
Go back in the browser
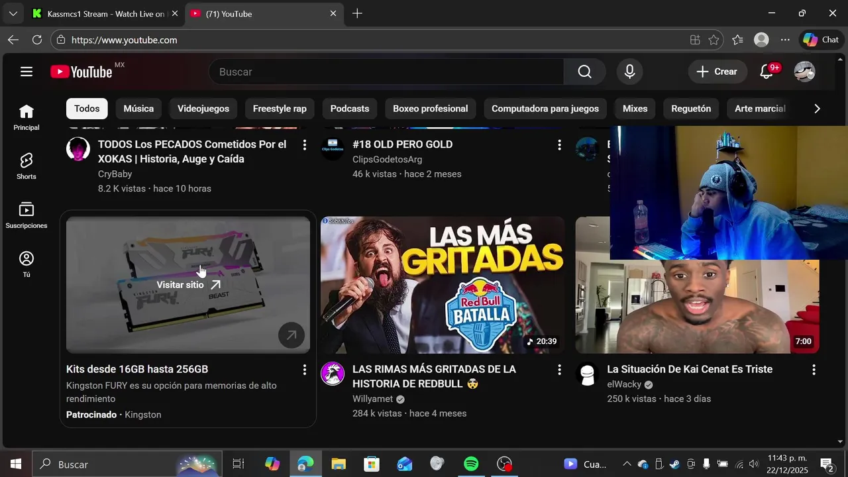[13, 40]
